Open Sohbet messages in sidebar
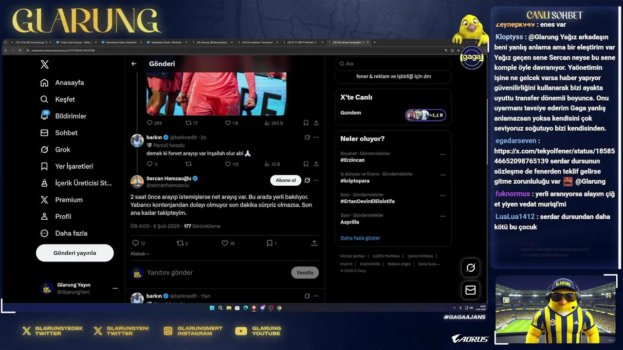The height and width of the screenshot is (350, 623). (59, 133)
